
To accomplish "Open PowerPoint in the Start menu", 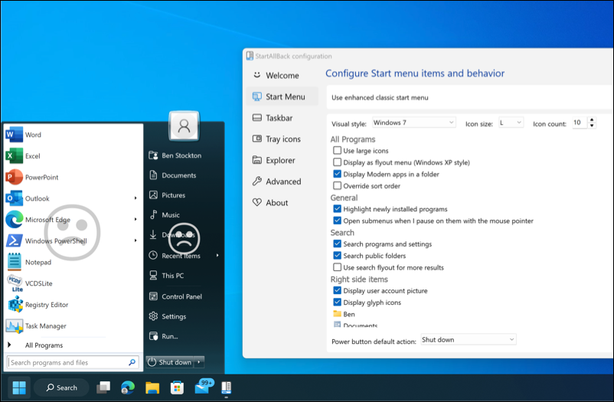I will pos(41,178).
